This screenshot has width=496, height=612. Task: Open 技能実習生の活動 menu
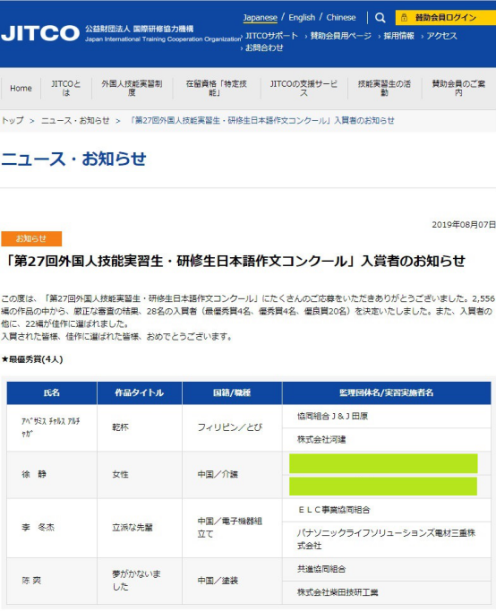[384, 88]
